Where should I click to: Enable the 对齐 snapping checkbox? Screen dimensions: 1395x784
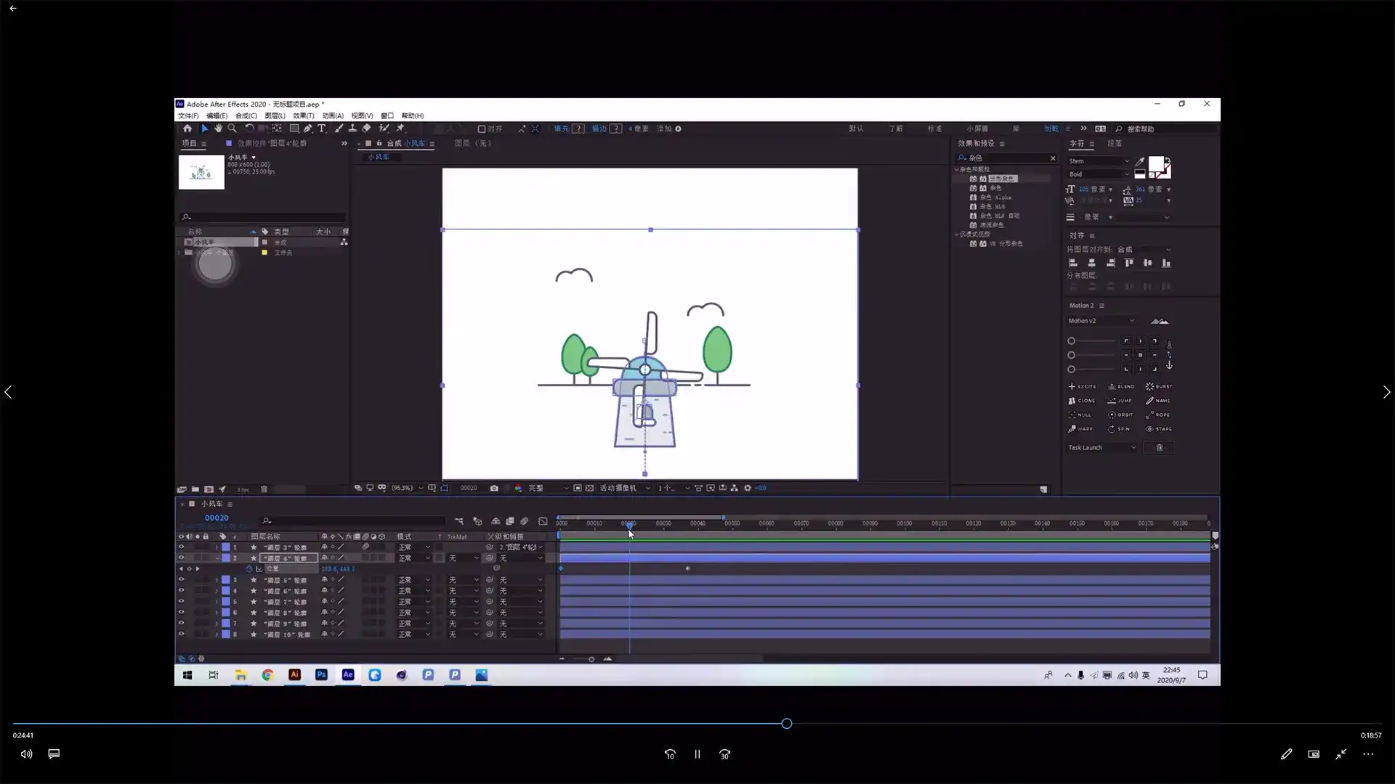(x=481, y=129)
